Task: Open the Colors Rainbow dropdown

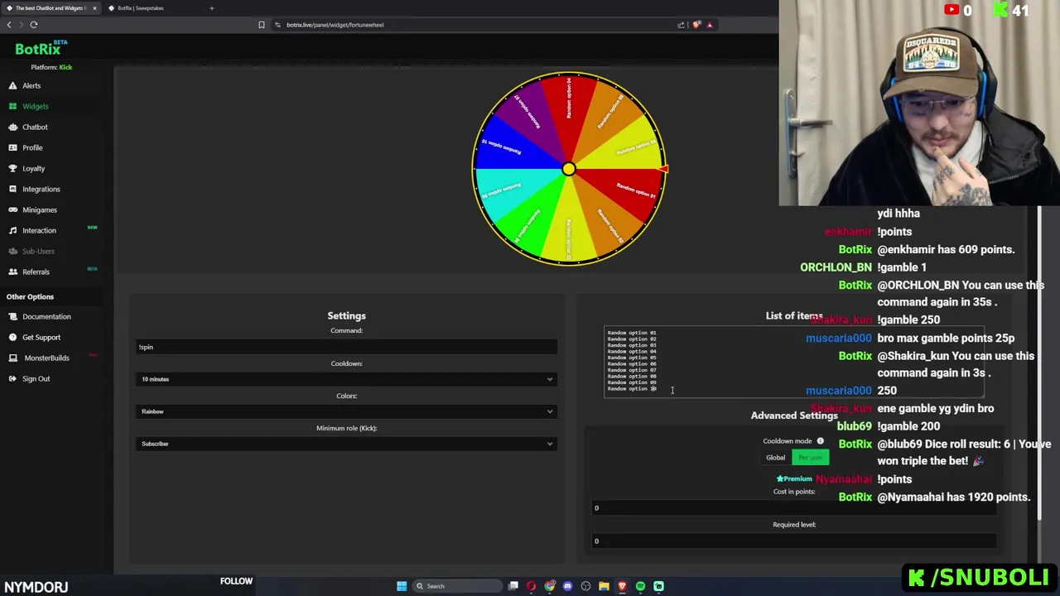Action: [x=346, y=411]
